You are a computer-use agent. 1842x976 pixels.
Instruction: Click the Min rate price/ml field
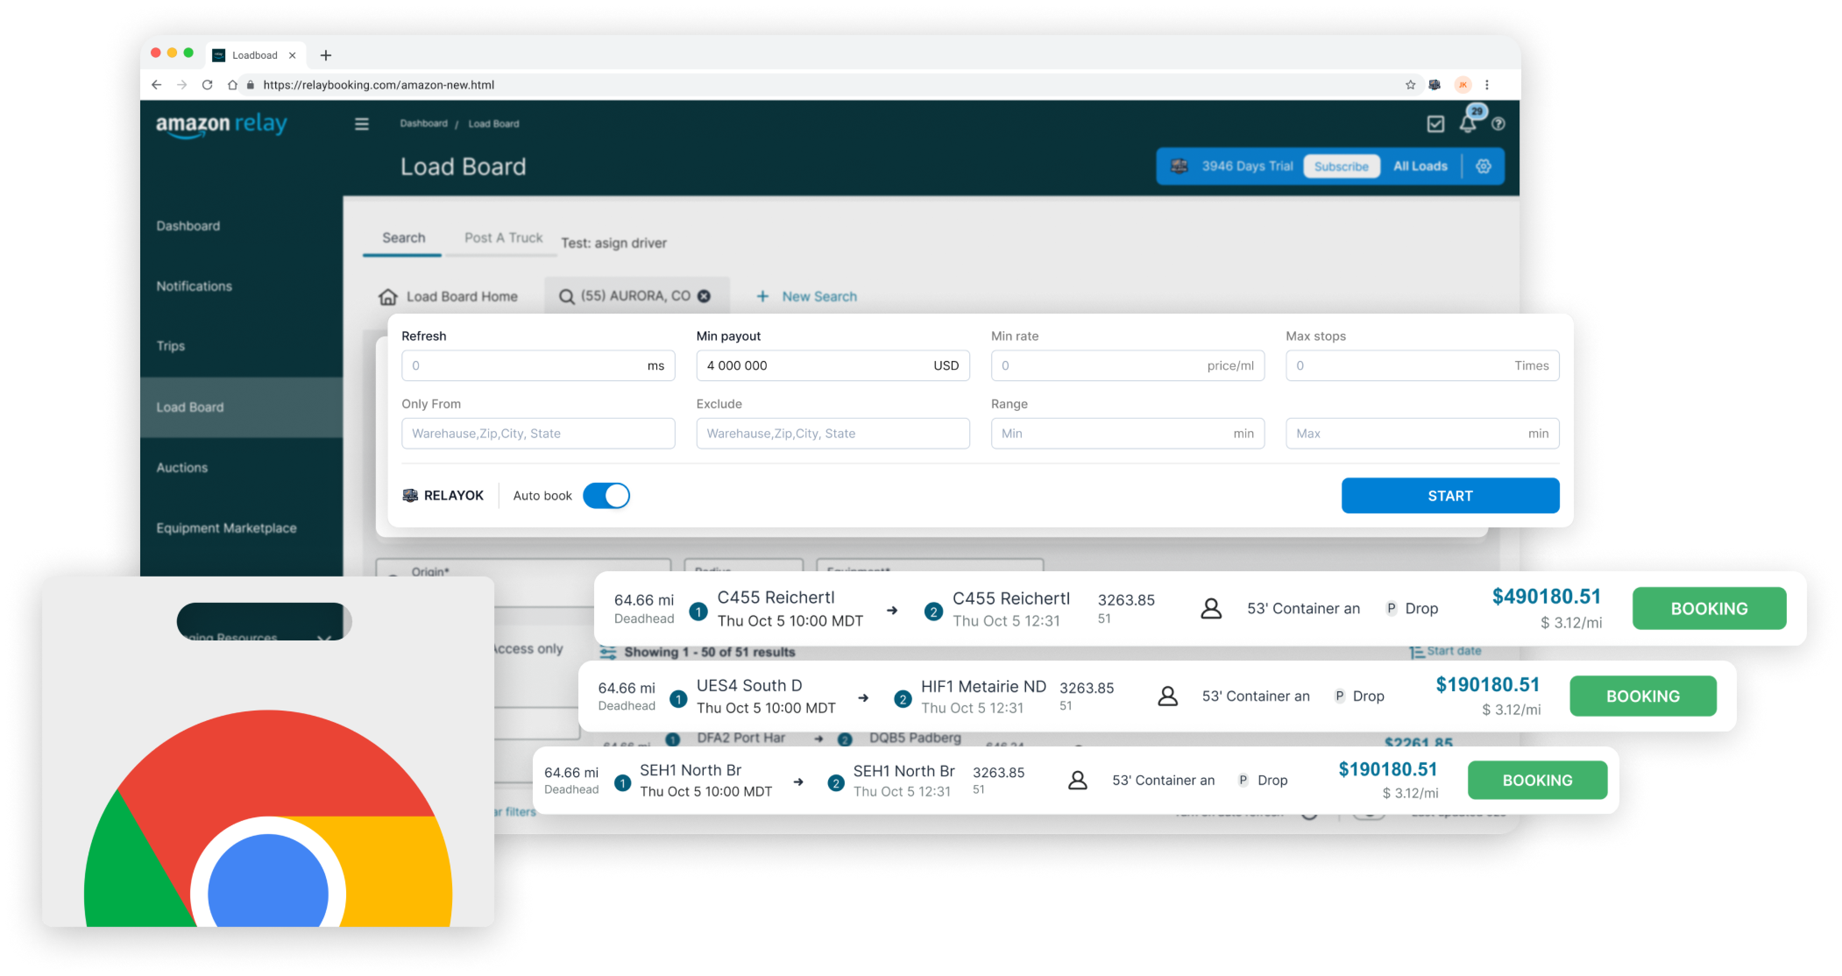1127,365
